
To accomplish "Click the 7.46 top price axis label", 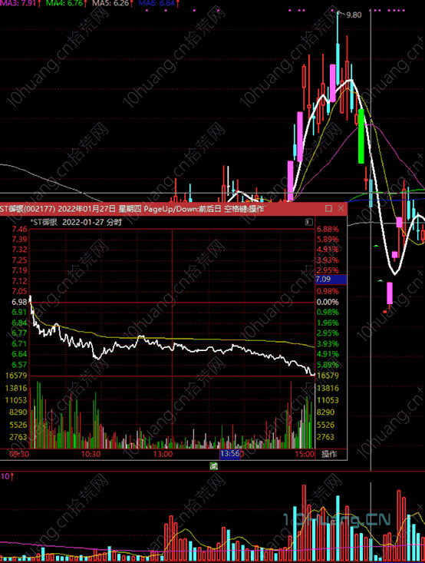I will [19, 229].
